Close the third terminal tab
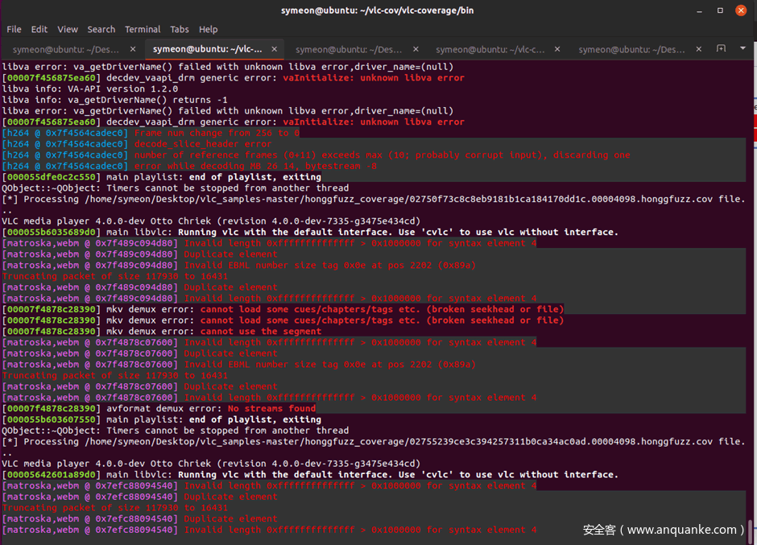This screenshot has height=545, width=757. 416,49
